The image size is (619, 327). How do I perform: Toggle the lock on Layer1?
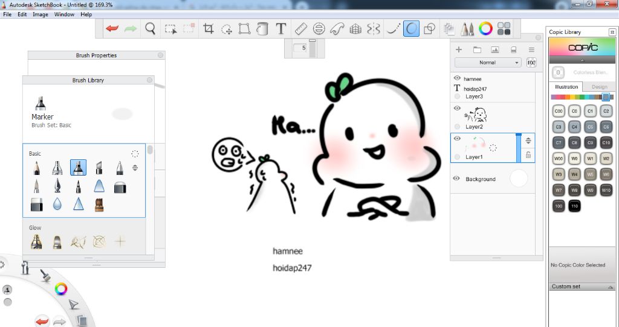pos(528,155)
